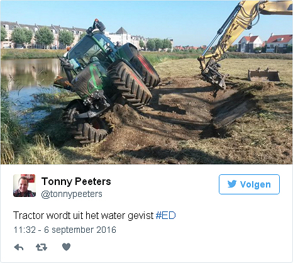Retweet Tonny Peeters' tractor tweet

point(41,247)
